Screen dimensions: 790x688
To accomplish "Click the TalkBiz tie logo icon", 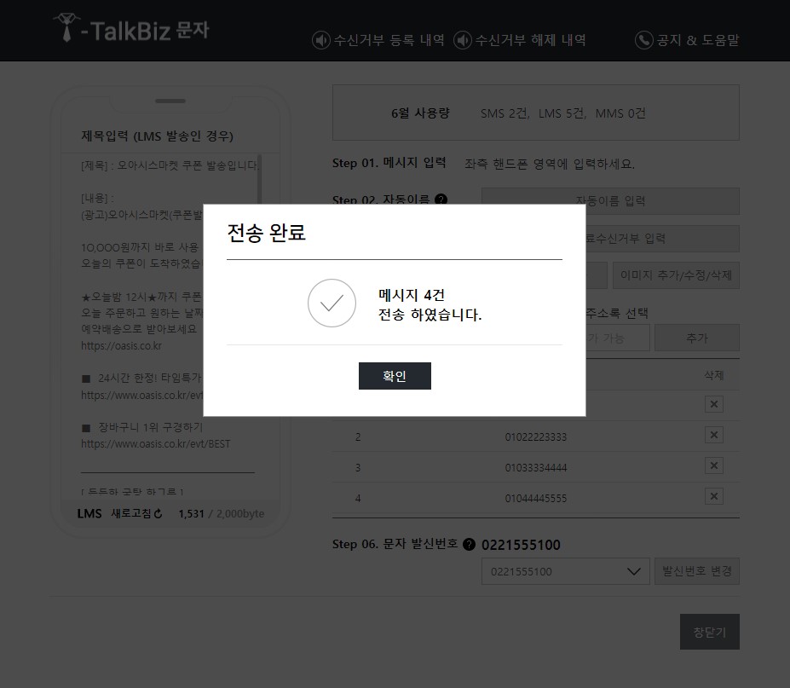I will tap(66, 27).
